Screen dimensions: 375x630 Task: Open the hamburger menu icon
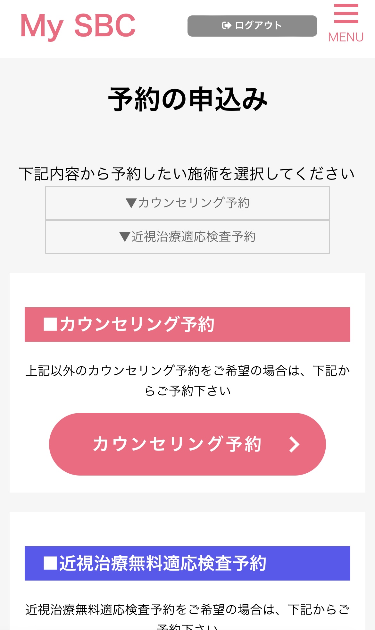tap(346, 14)
